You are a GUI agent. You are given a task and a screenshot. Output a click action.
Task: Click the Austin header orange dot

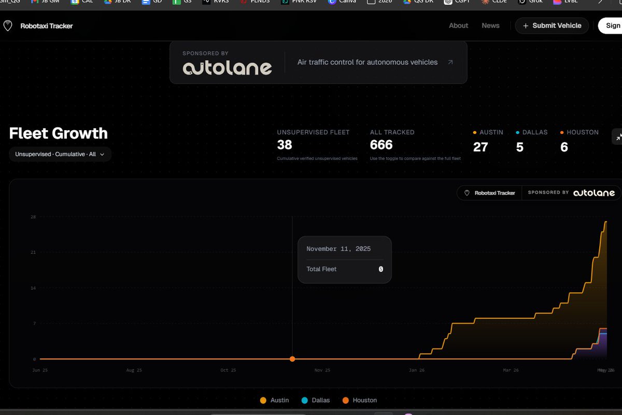tap(475, 133)
